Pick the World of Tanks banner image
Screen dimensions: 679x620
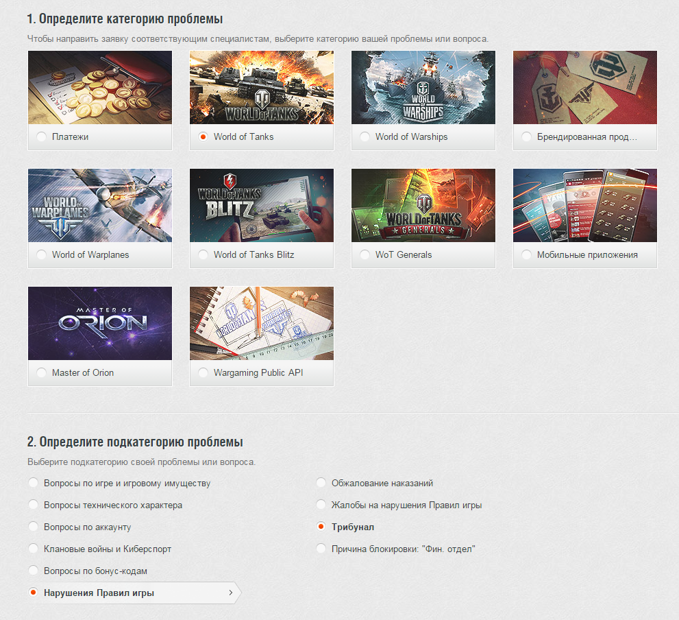click(x=262, y=88)
